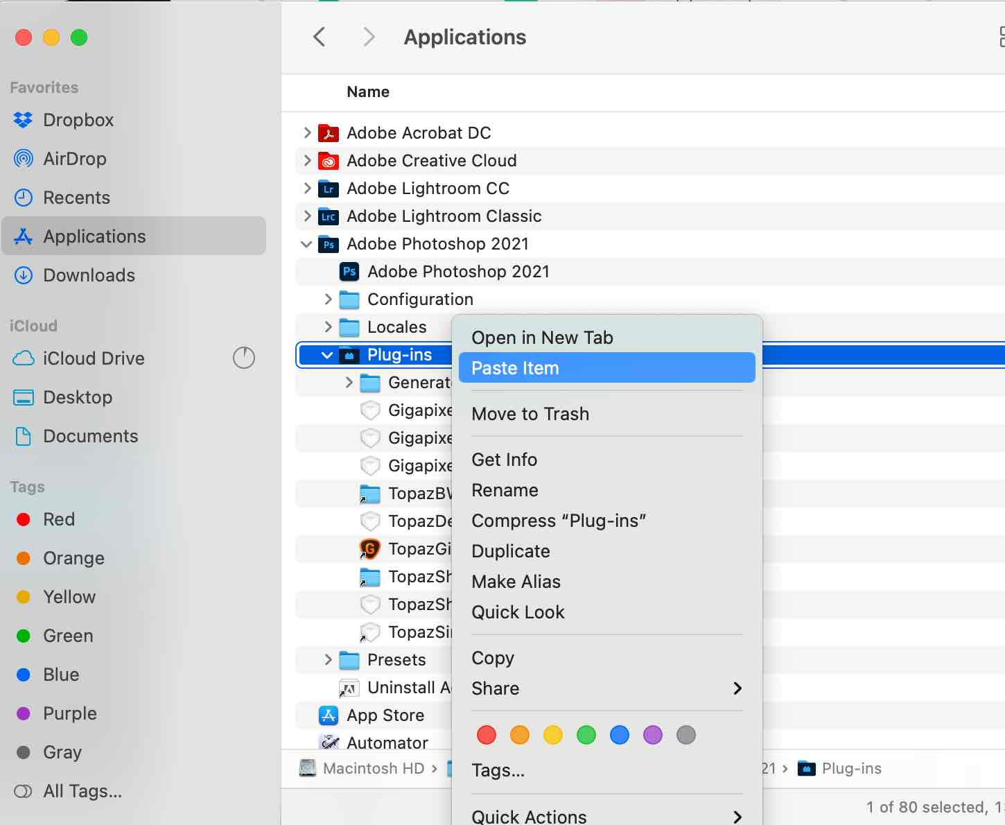This screenshot has width=1005, height=825.
Task: Click the Uninstall Adobe alias icon
Action: coord(349,688)
